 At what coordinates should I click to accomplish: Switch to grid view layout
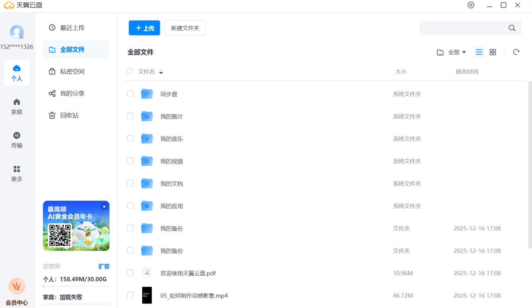pyautogui.click(x=493, y=52)
